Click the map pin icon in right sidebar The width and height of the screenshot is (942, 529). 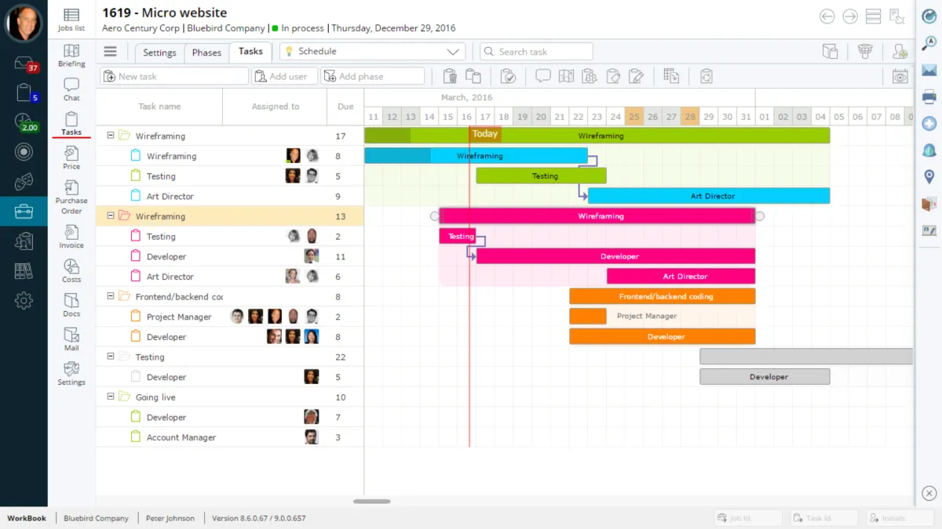pos(929,177)
